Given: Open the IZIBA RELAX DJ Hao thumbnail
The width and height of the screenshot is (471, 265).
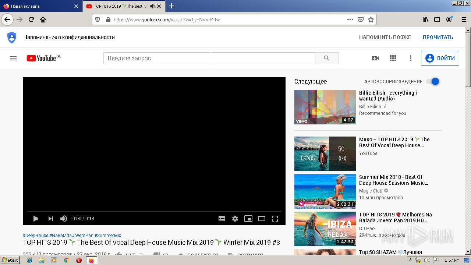Looking at the screenshot, I should [x=325, y=229].
